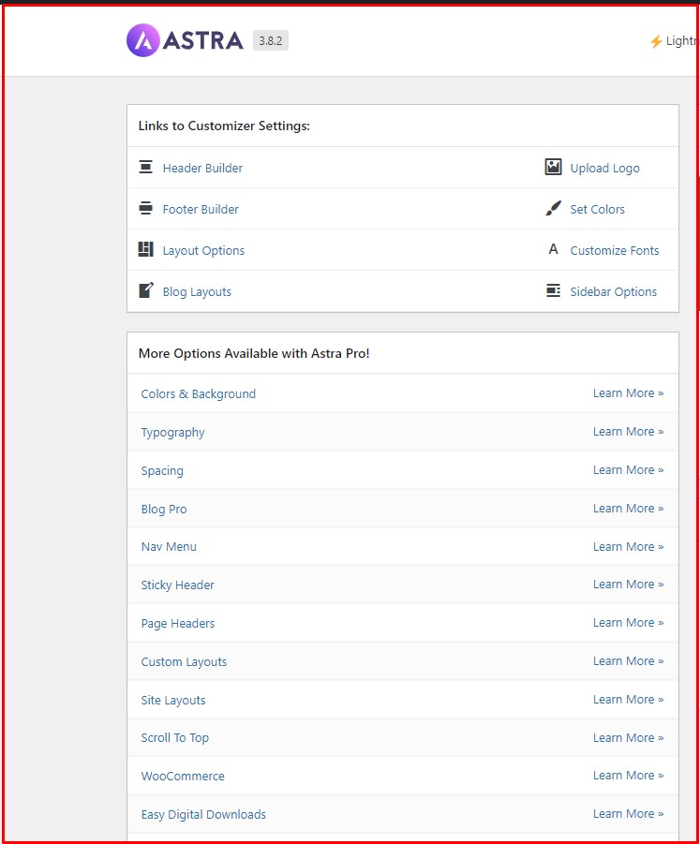Screen dimensions: 700x844
Task: Click the Header Builder icon
Action: [x=146, y=167]
